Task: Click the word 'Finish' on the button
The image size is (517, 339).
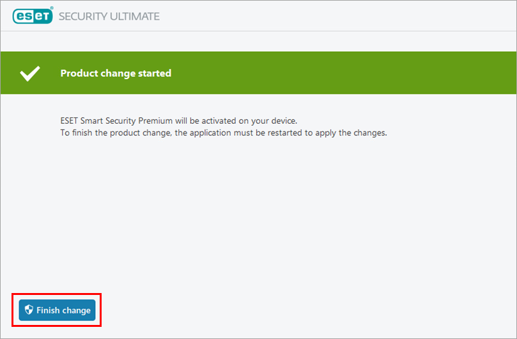Action: 48,311
